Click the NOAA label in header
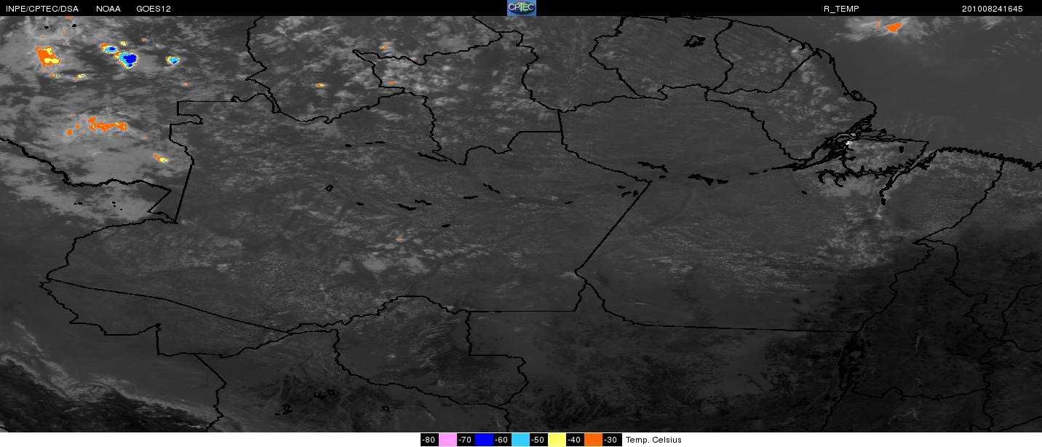This screenshot has height=447, width=1042. coord(108,9)
